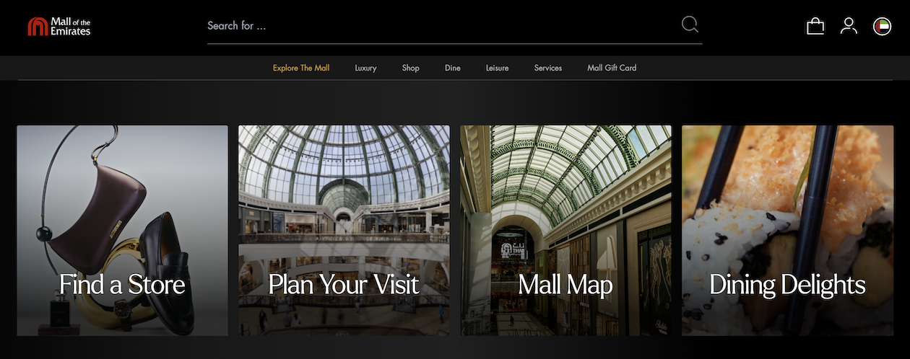The height and width of the screenshot is (359, 910).
Task: Click the UAE flag language icon
Action: point(882,27)
